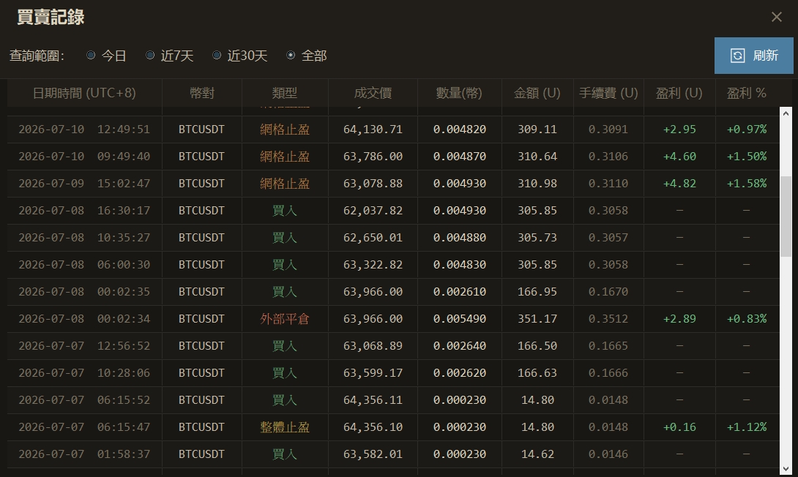Click the amount 14.62
798x477 pixels.
(x=537, y=454)
